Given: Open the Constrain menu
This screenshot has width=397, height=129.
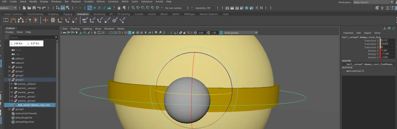Looking at the screenshot, I should [x=113, y=2].
